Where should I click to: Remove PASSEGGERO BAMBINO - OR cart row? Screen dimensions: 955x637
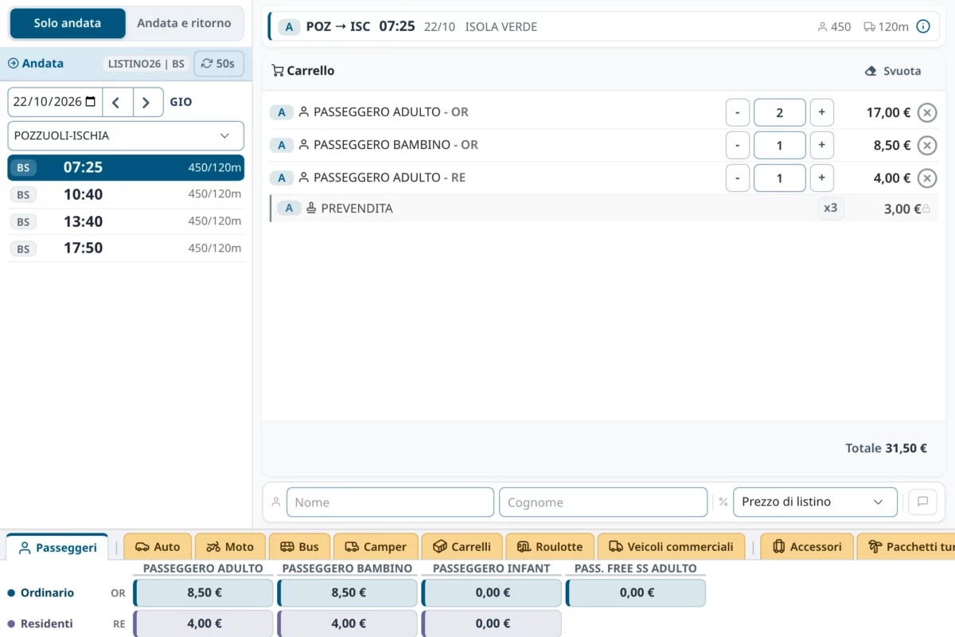(926, 146)
